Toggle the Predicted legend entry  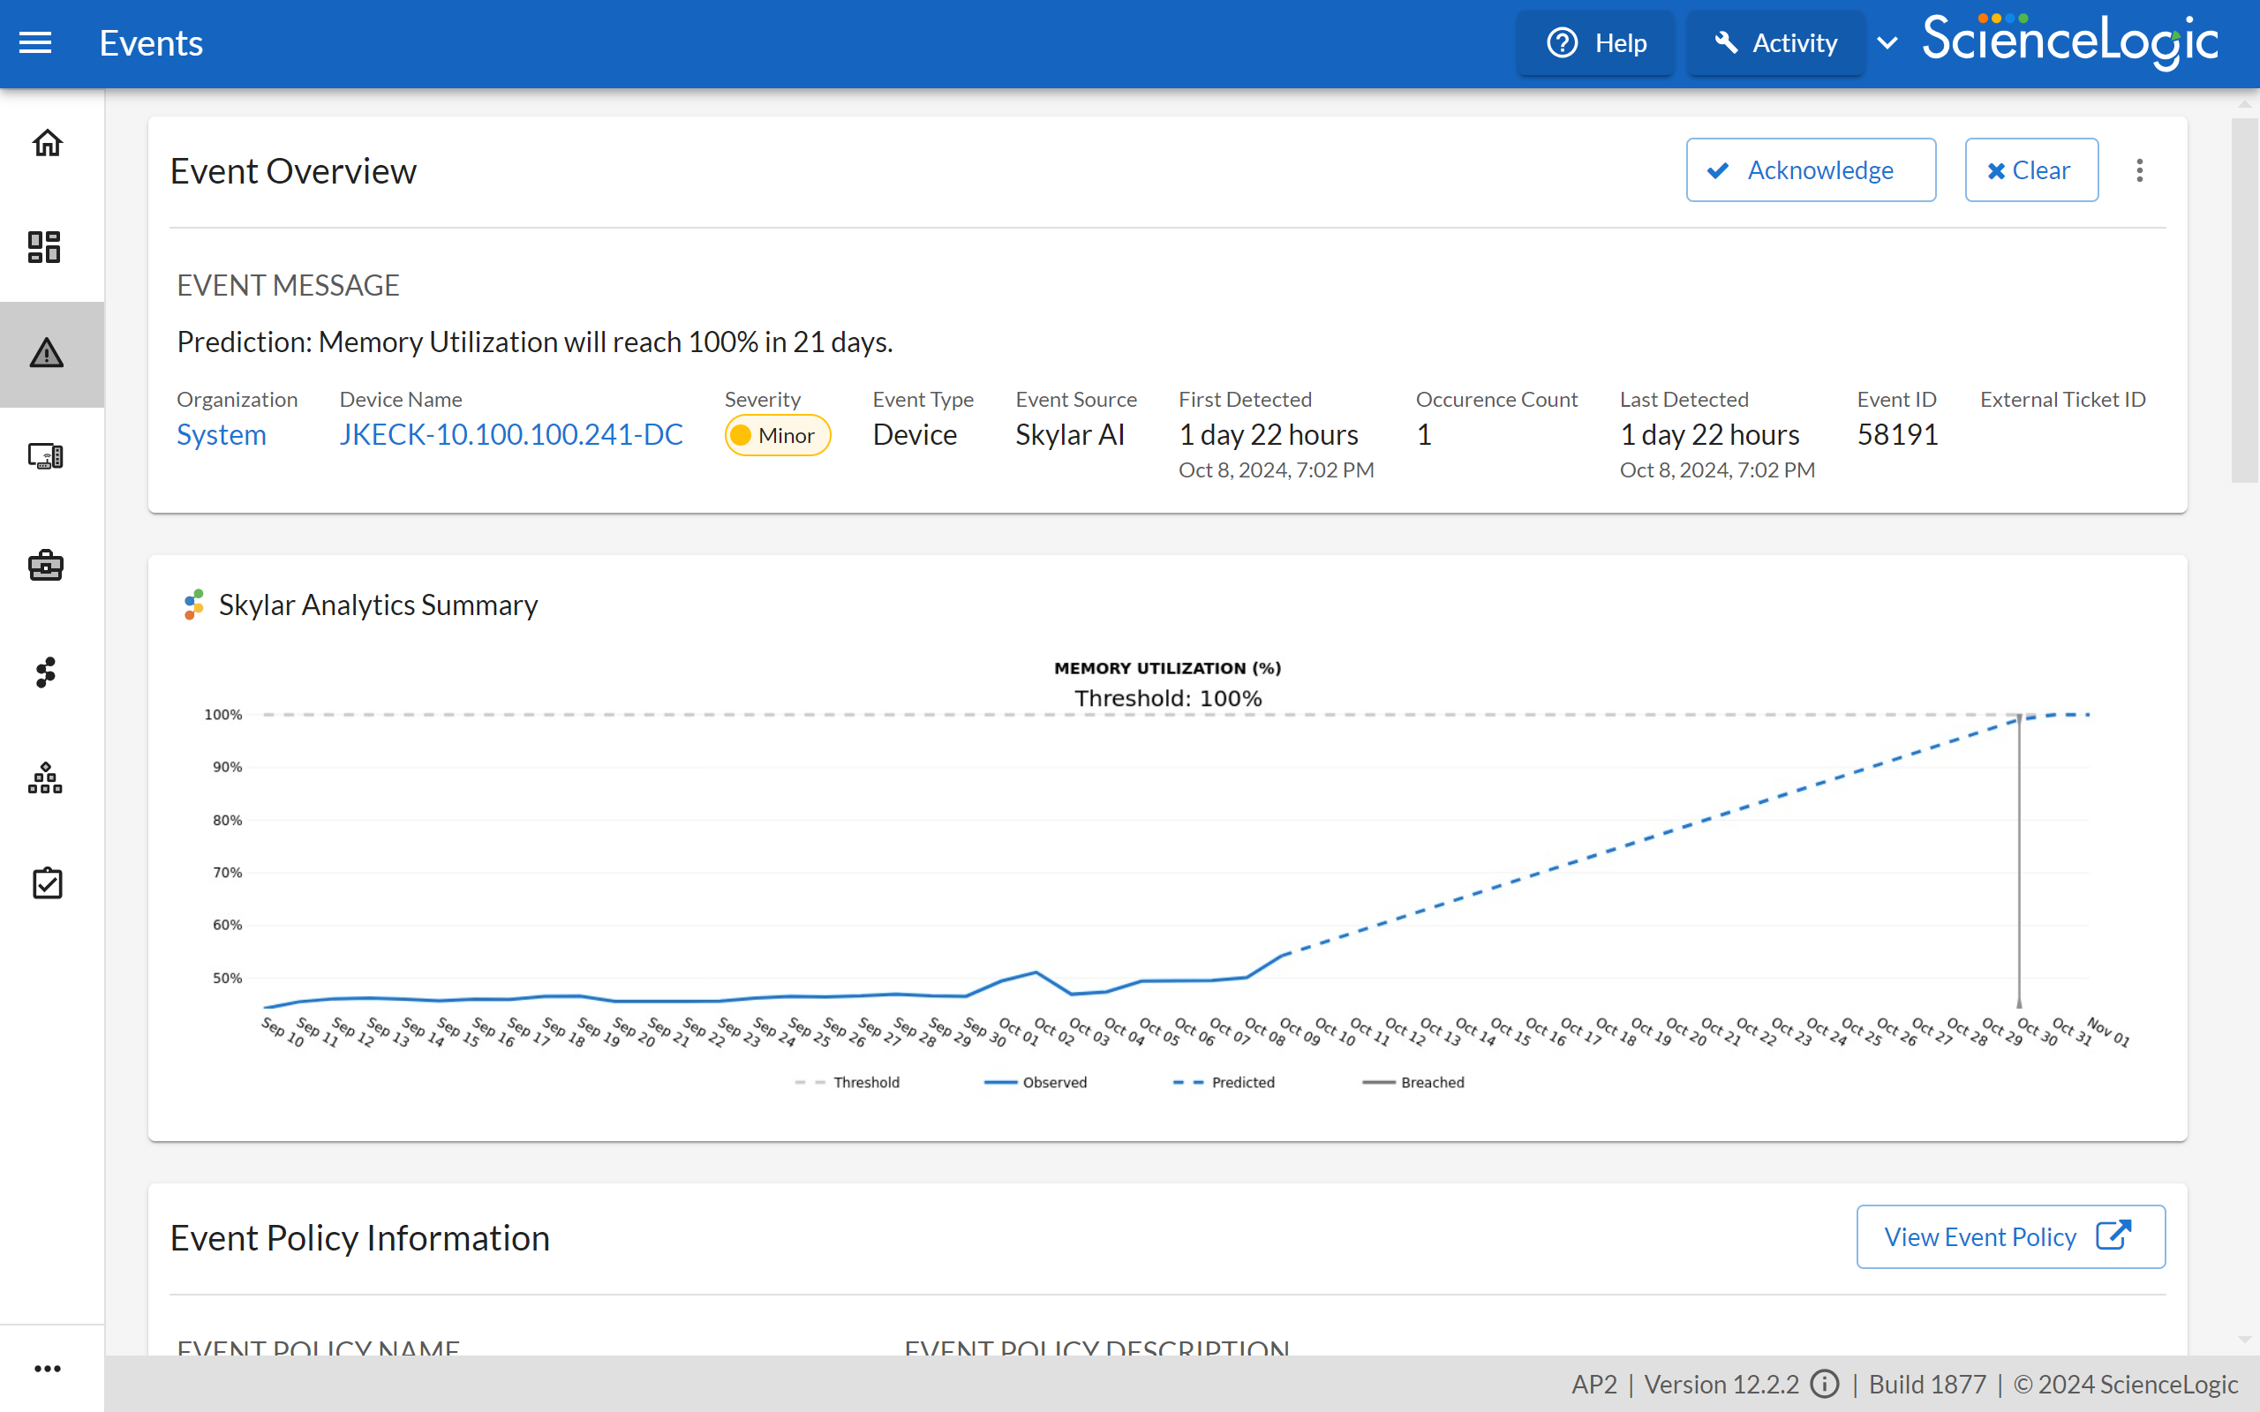point(1224,1082)
